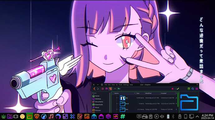Launch Brave browser from the taskbar
The width and height of the screenshot is (215, 120).
click(x=36, y=117)
